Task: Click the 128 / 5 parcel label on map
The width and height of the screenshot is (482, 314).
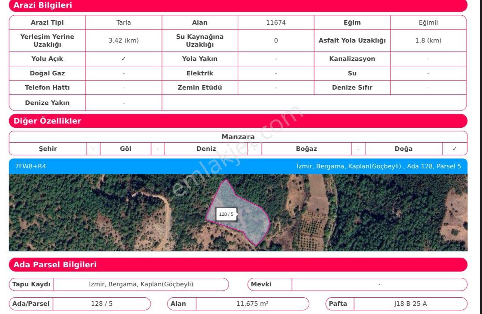Action: [x=226, y=214]
